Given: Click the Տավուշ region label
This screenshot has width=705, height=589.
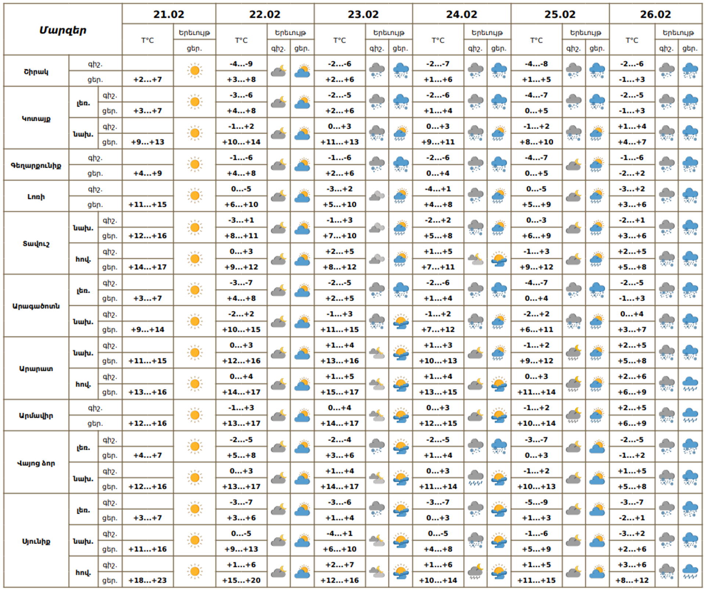Looking at the screenshot, I should (x=36, y=243).
